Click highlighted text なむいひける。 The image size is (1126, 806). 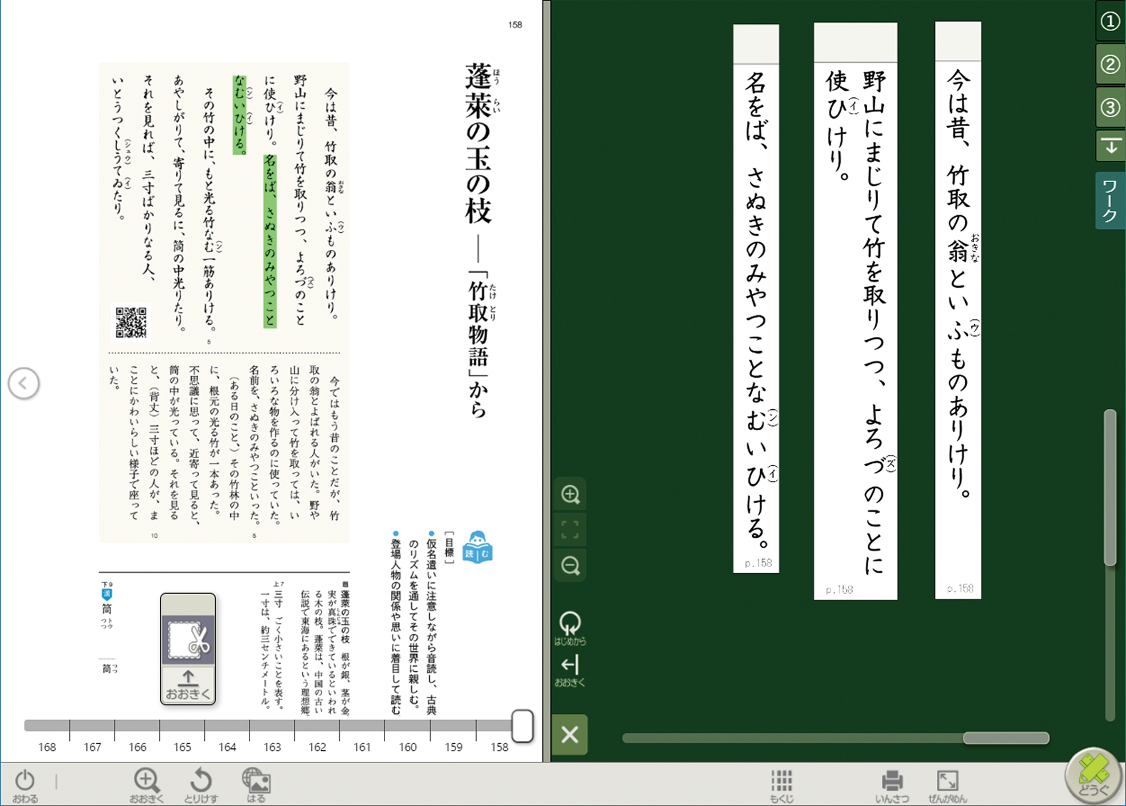(240, 115)
